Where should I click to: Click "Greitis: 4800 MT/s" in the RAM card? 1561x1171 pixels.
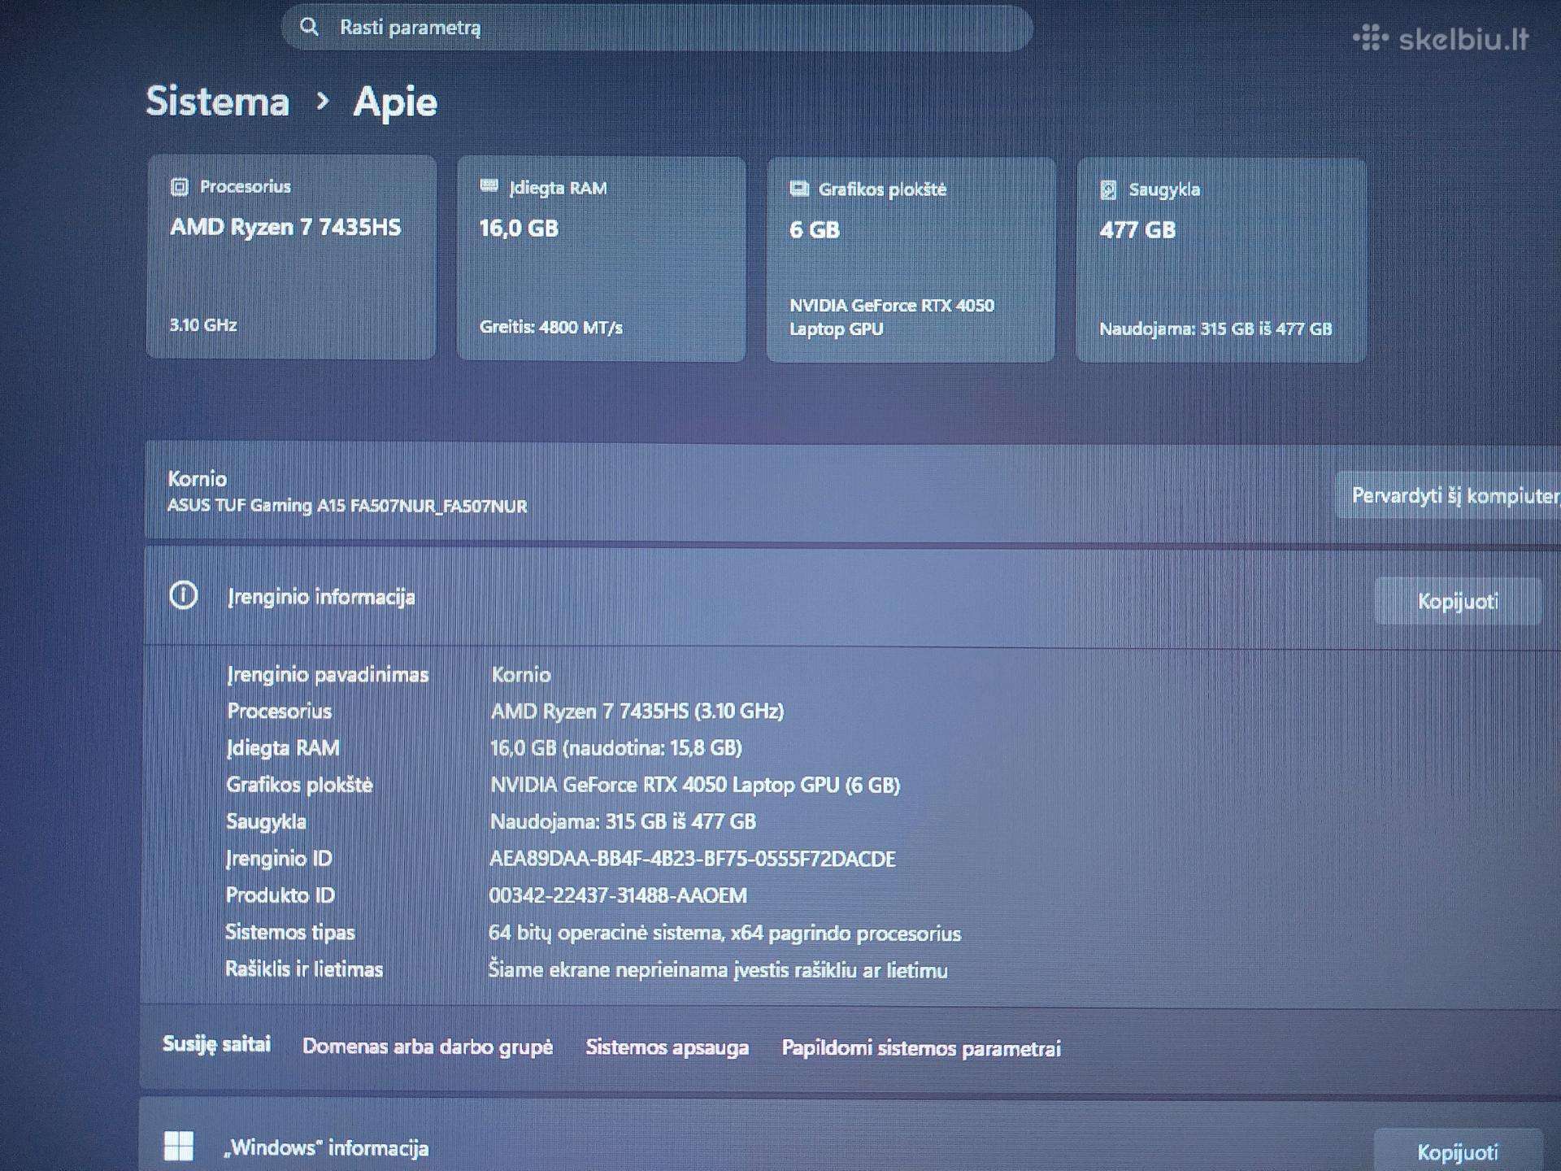tap(551, 327)
